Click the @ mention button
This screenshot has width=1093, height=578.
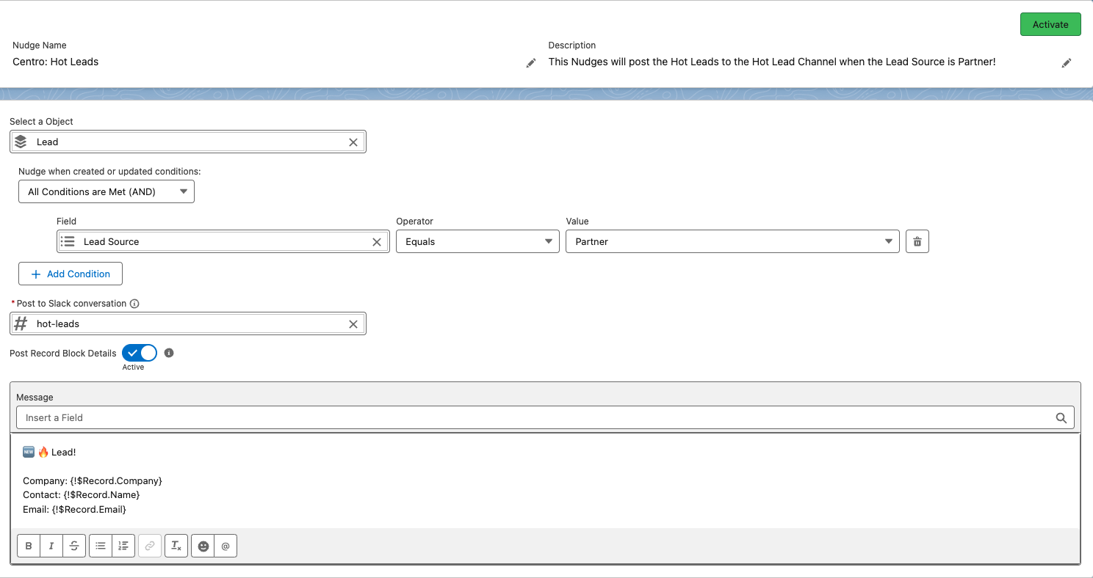coord(226,546)
